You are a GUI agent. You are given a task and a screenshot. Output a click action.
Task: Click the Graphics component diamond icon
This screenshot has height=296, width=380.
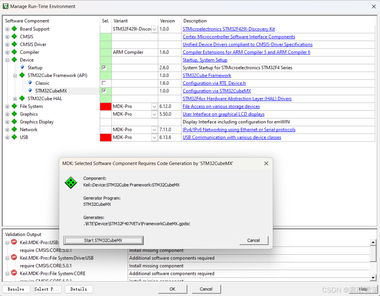click(14, 114)
